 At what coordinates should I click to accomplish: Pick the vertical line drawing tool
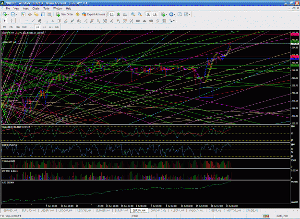20,21
